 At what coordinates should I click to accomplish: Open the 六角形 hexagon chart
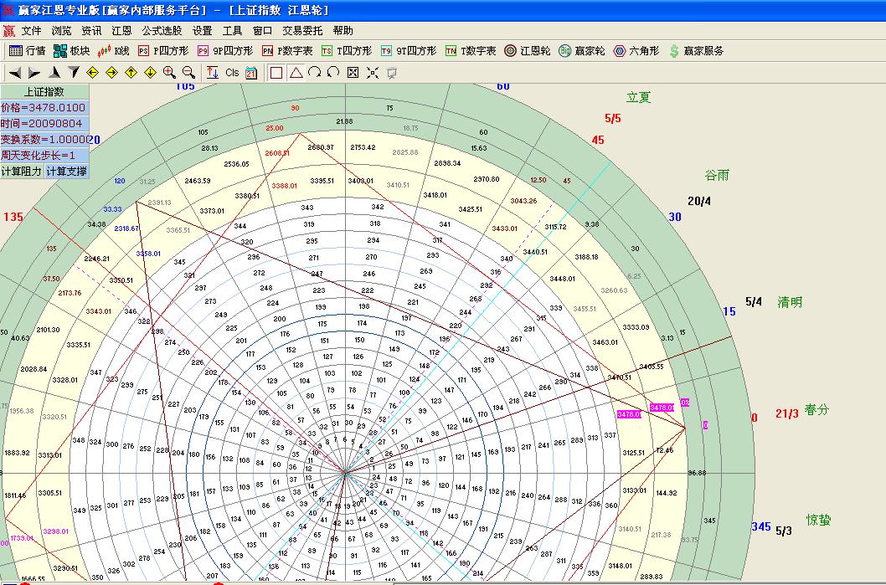tap(637, 51)
